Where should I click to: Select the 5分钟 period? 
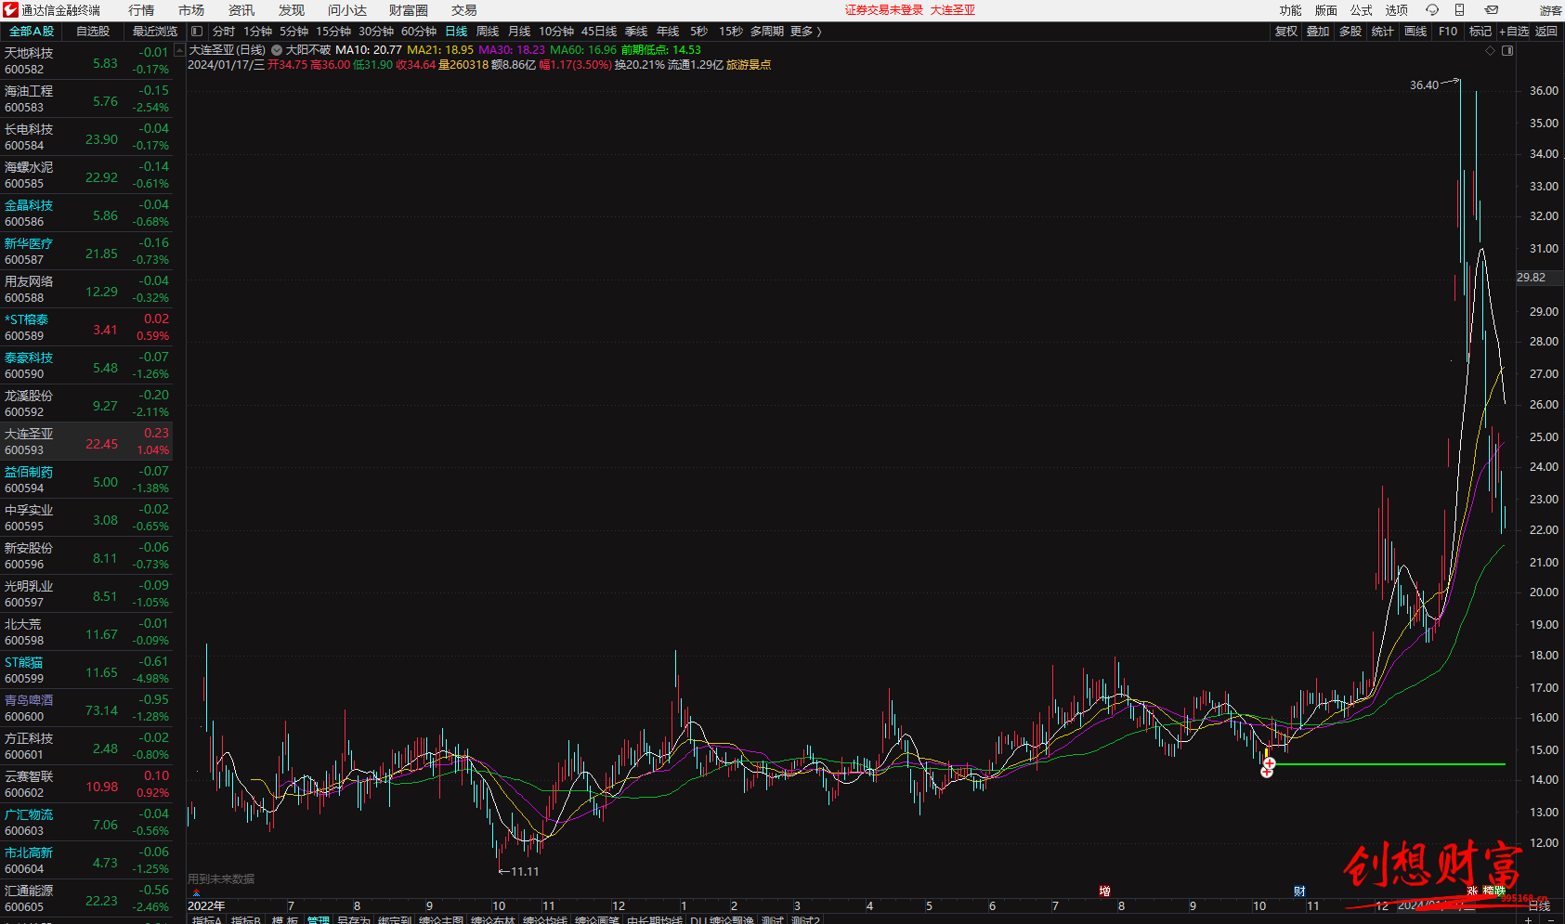[293, 32]
